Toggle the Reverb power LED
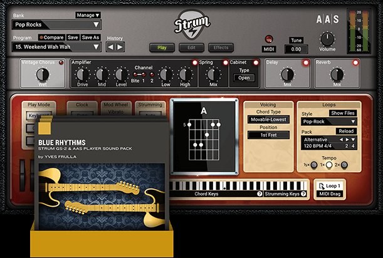383x258 pixels. click(x=355, y=63)
